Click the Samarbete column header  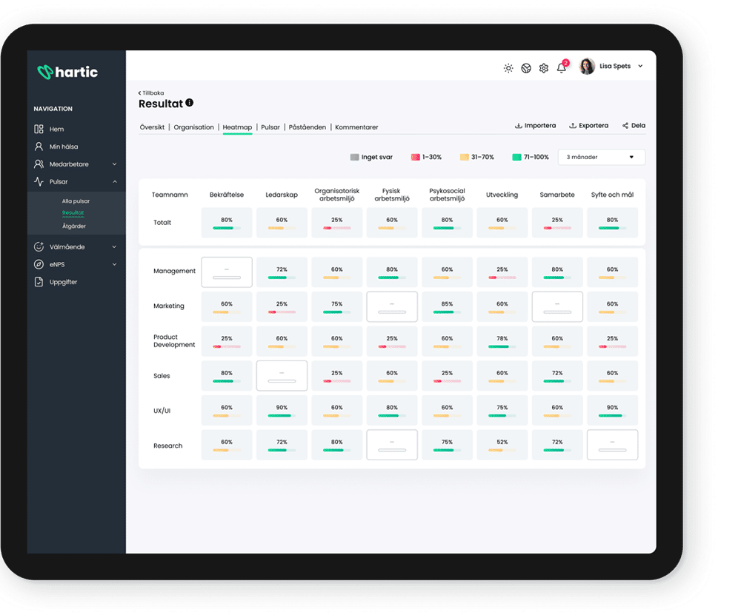(x=557, y=195)
